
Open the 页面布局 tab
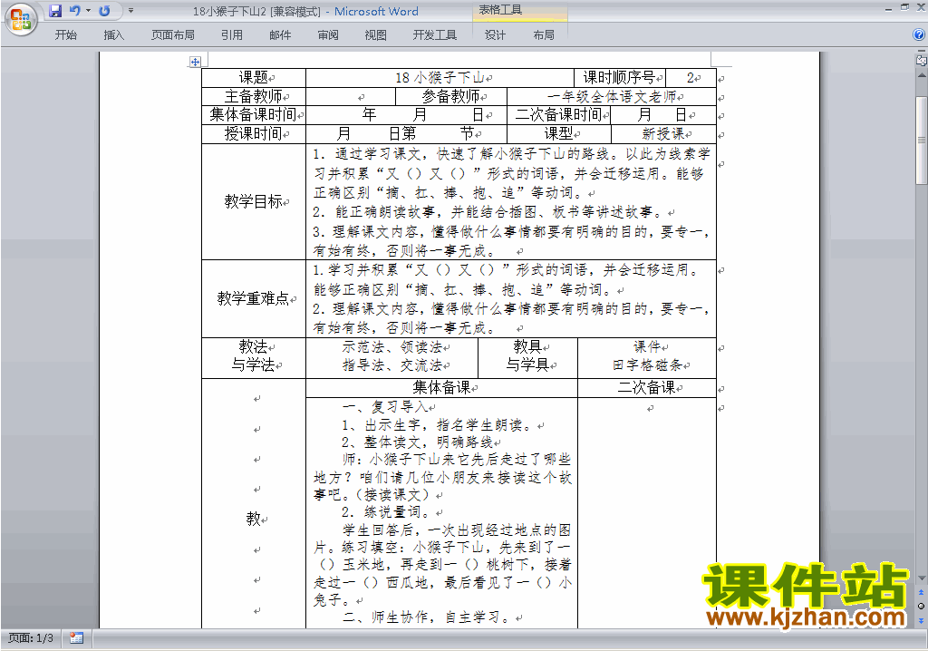coord(173,35)
